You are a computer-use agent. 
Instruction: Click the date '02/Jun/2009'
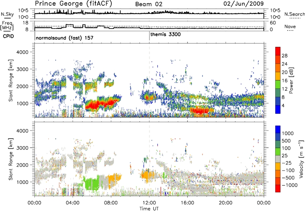(x=244, y=3)
